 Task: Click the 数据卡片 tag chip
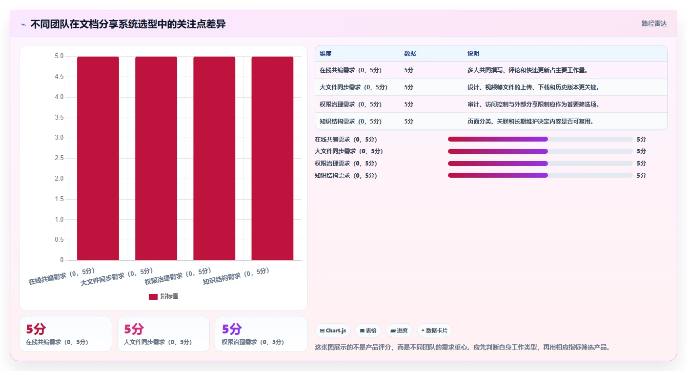(434, 330)
